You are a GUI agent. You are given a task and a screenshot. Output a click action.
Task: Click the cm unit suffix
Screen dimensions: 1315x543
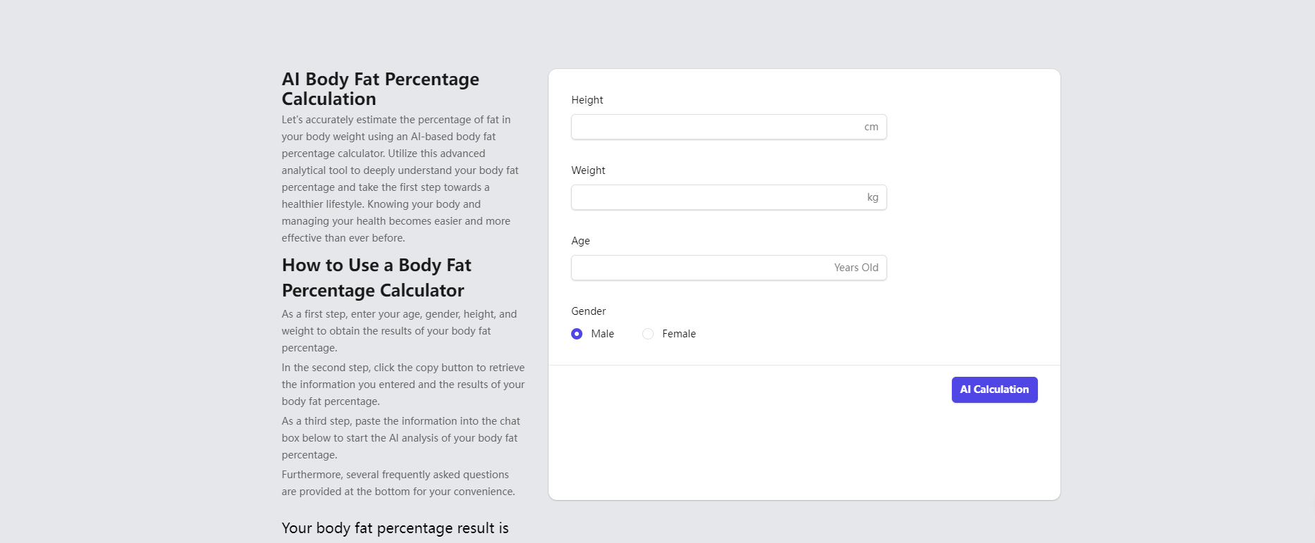[871, 127]
